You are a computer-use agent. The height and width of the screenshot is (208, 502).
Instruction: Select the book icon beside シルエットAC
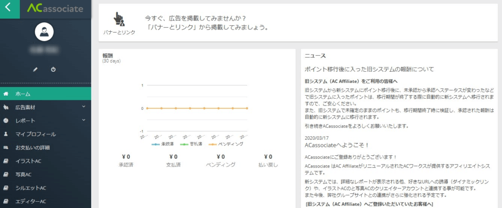pos(6,188)
